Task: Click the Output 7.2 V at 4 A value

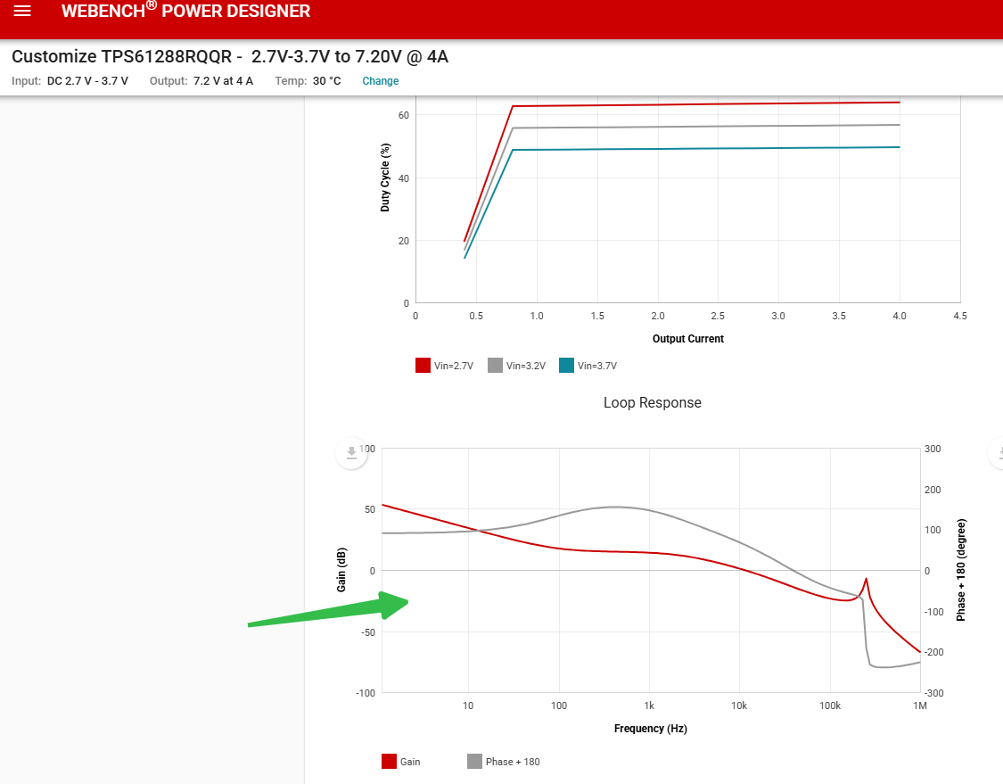Action: (x=223, y=80)
